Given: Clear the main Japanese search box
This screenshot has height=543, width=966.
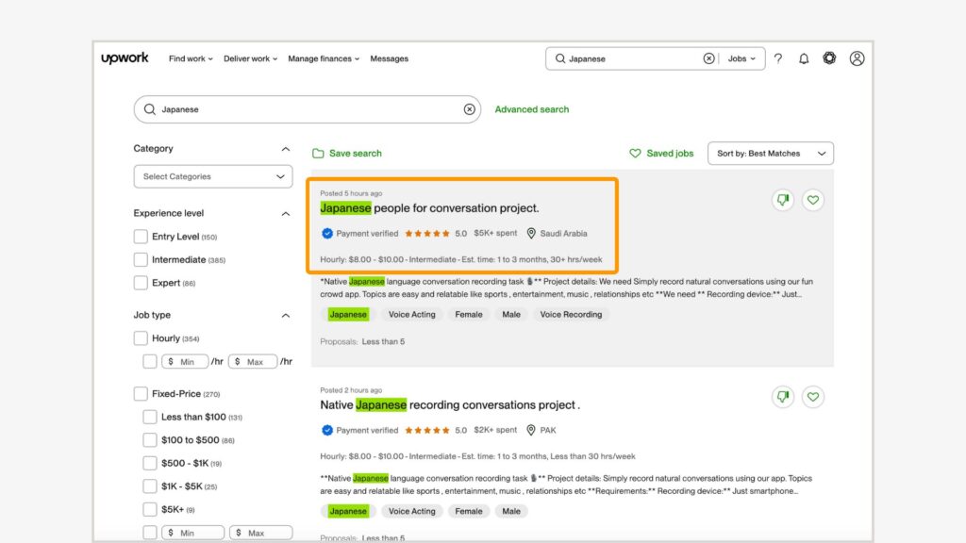Looking at the screenshot, I should click(x=469, y=109).
